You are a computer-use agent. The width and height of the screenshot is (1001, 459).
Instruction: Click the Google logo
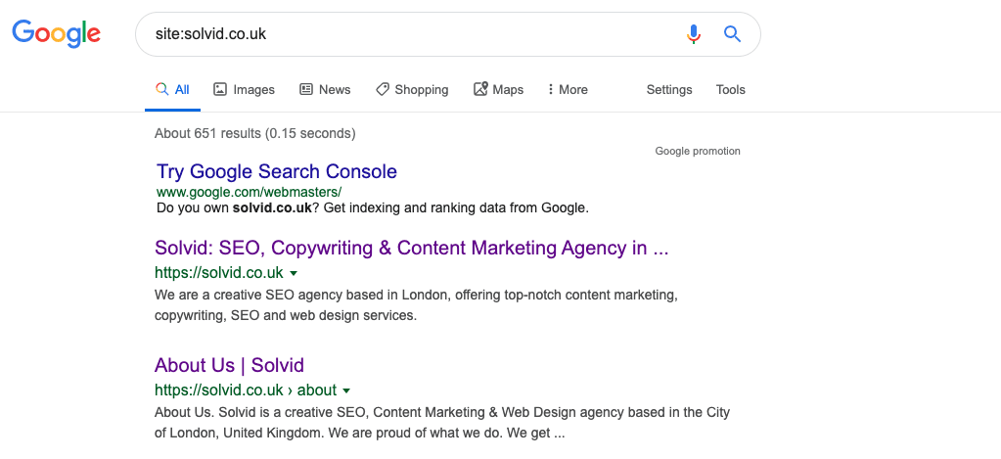point(56,33)
